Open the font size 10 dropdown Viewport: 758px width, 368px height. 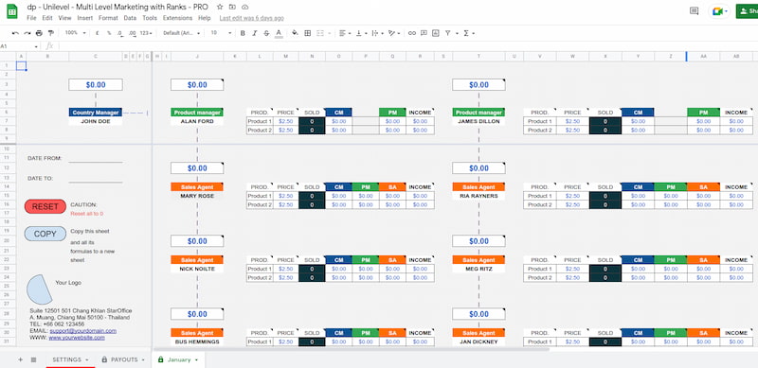coord(220,33)
